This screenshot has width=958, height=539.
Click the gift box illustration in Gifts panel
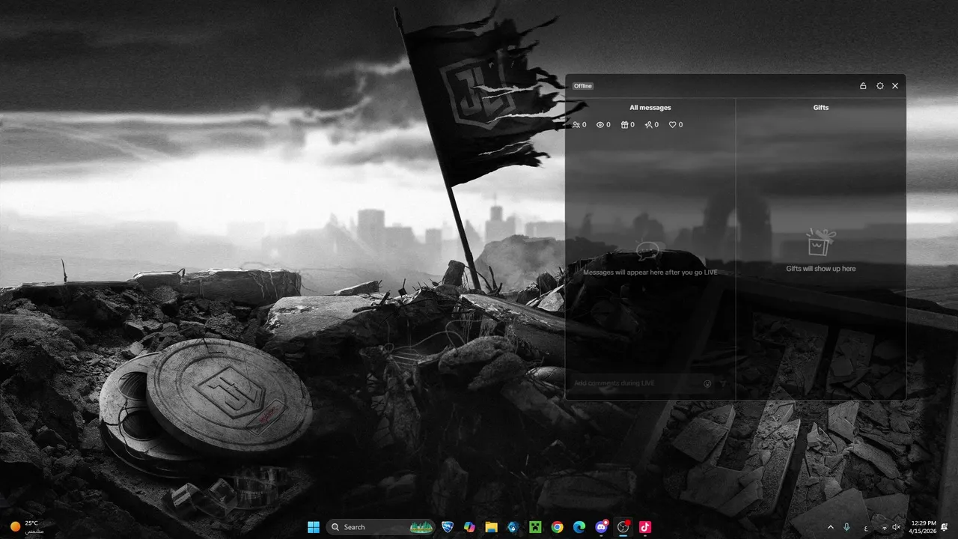821,243
